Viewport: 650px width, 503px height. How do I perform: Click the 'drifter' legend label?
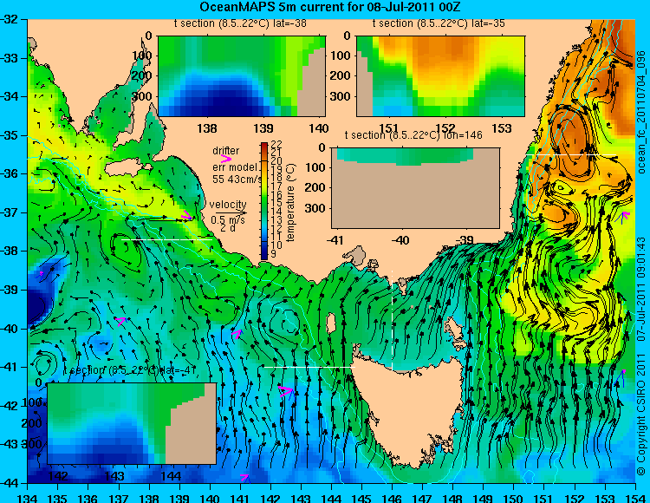pyautogui.click(x=226, y=151)
